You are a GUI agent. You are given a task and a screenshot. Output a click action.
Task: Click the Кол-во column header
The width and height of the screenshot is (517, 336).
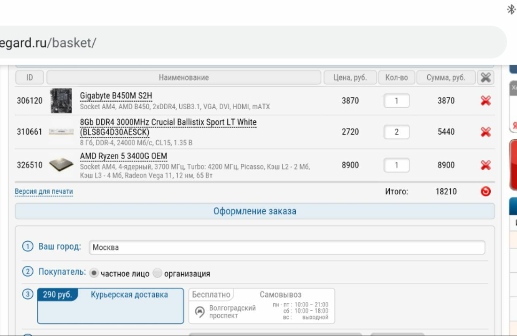(x=397, y=77)
